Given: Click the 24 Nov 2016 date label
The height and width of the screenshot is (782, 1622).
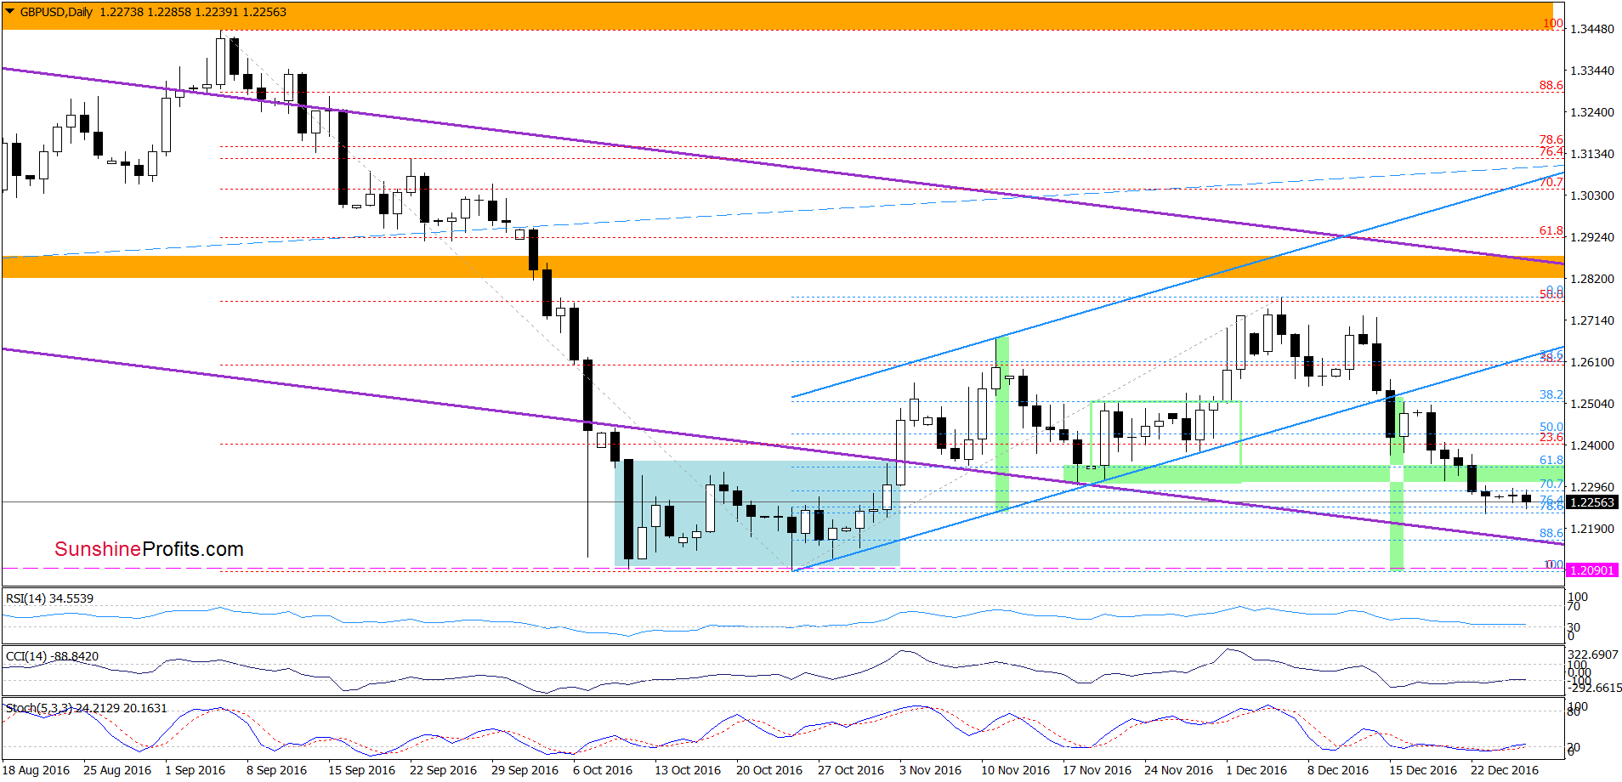Looking at the screenshot, I should click(x=1179, y=770).
